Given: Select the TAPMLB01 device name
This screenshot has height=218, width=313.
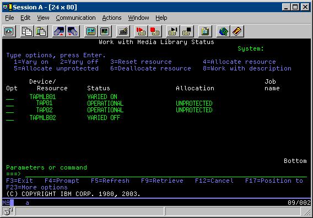Looking at the screenshot, I should tap(42, 97).
